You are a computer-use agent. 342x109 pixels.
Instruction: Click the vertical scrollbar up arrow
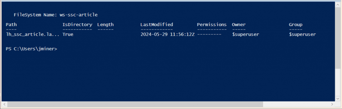(338, 4)
